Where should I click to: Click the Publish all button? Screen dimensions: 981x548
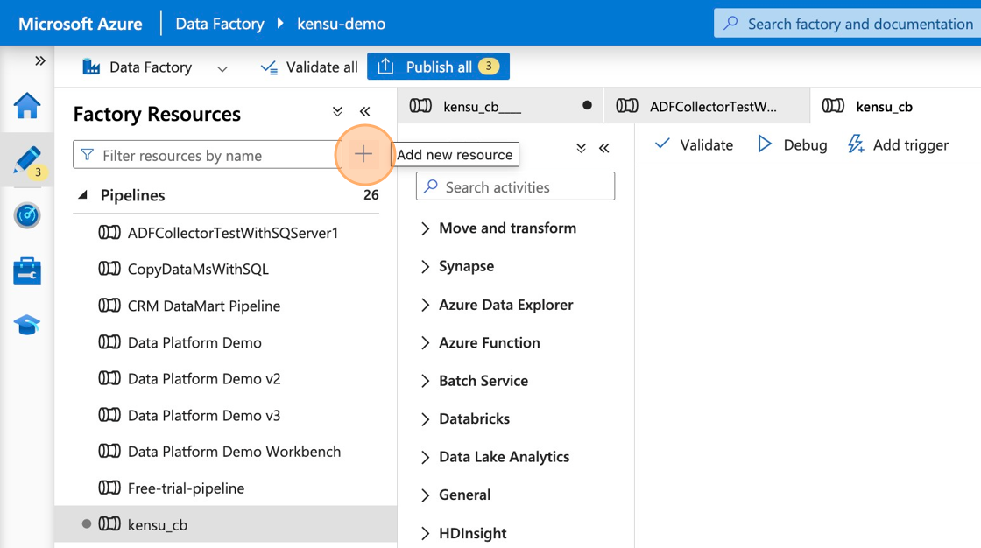tap(438, 67)
